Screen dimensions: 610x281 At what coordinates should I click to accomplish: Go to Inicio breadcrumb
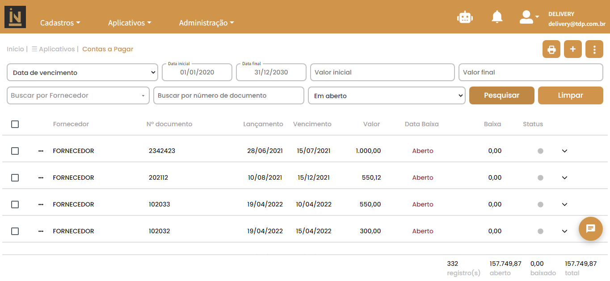tap(15, 49)
